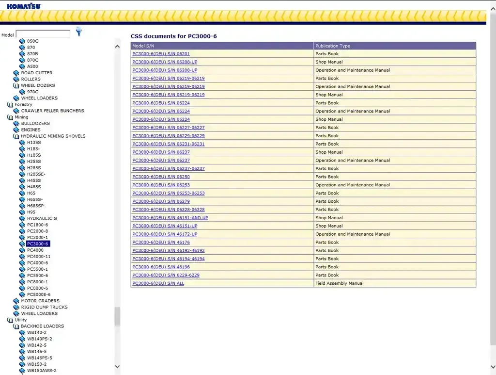Collapse the Utility open-book node
Screen dimensions: 496x375
click(x=10, y=320)
